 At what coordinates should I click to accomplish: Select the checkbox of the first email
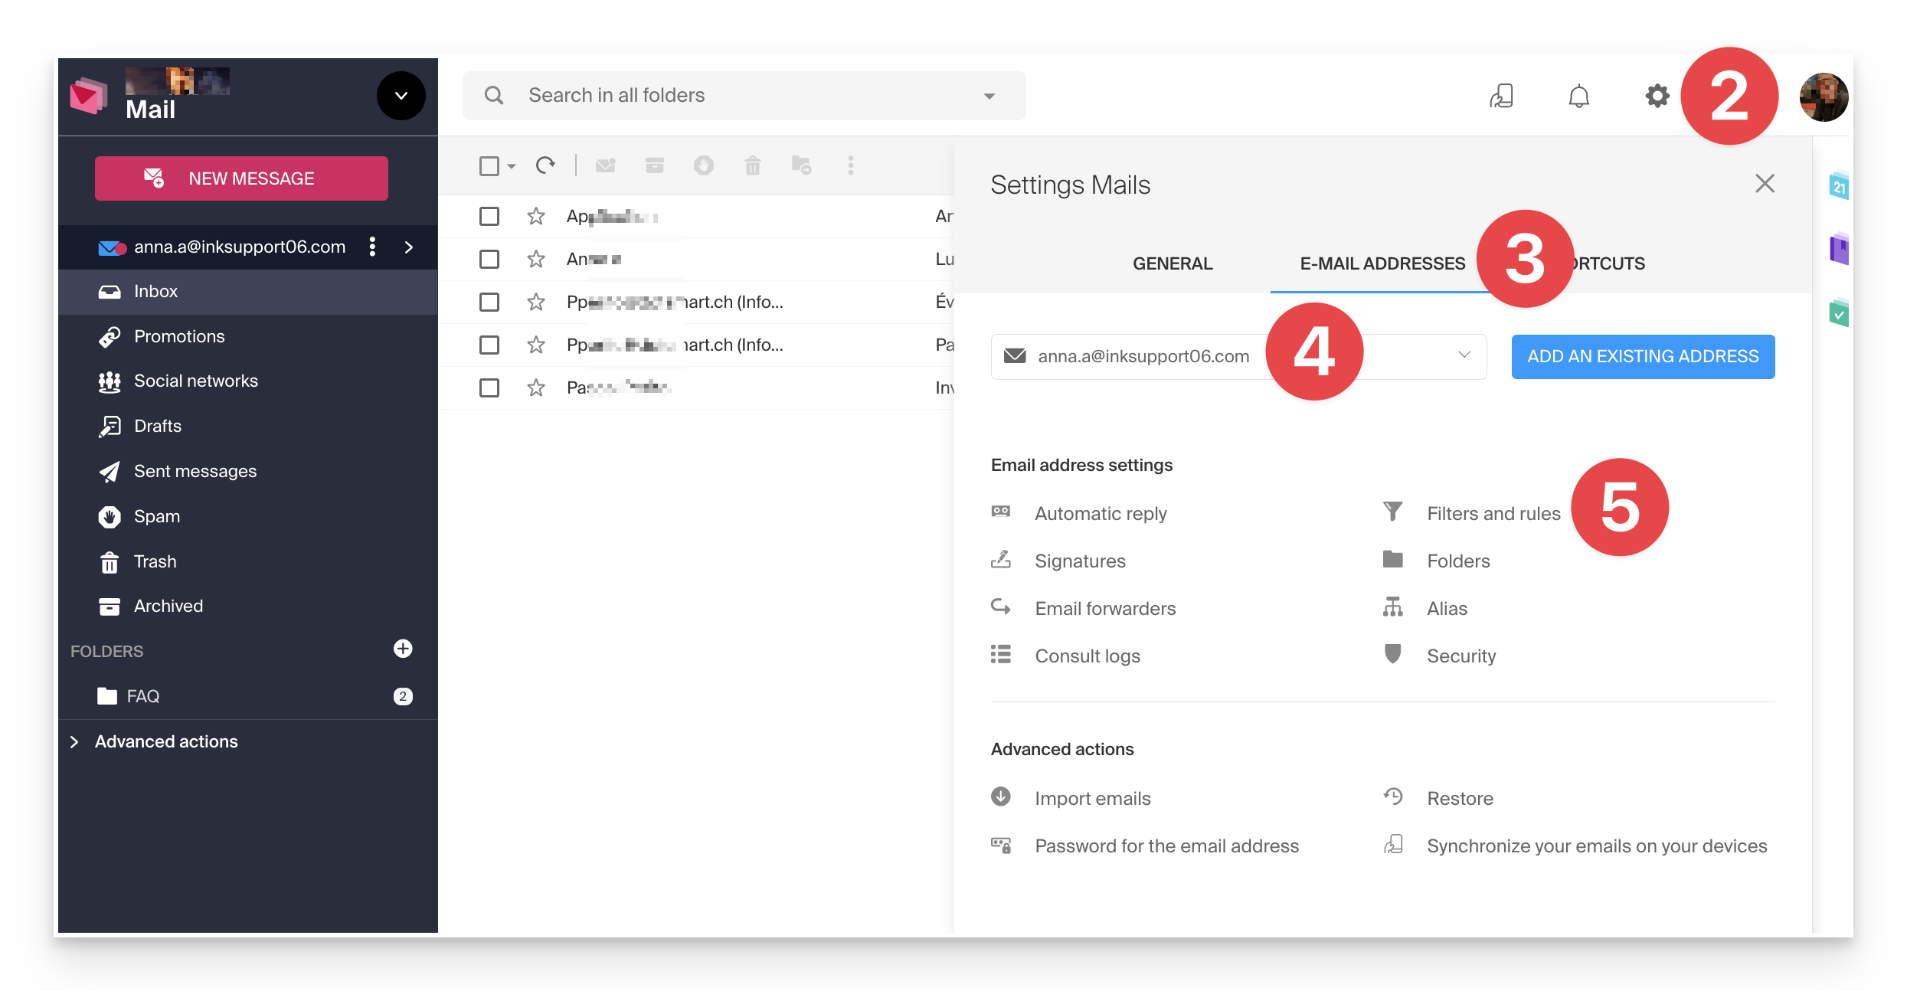[x=489, y=216]
